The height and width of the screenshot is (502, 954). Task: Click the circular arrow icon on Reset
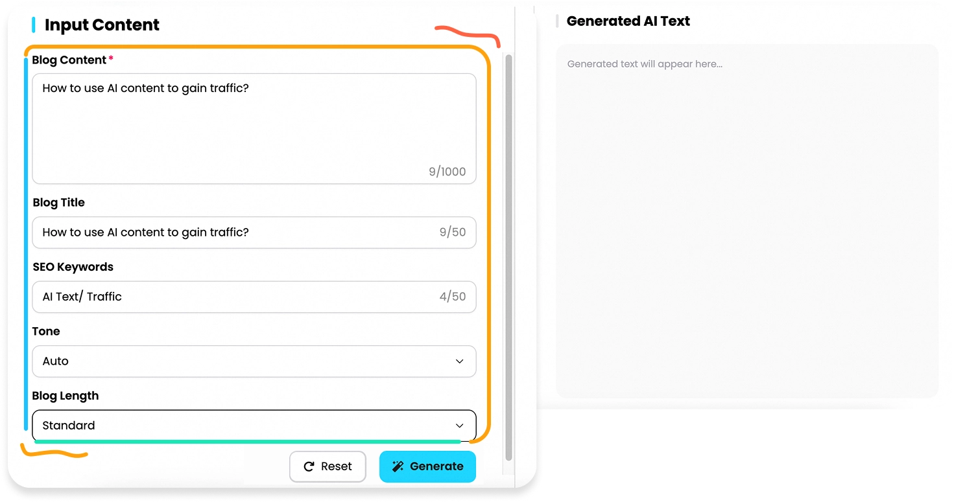click(x=309, y=466)
